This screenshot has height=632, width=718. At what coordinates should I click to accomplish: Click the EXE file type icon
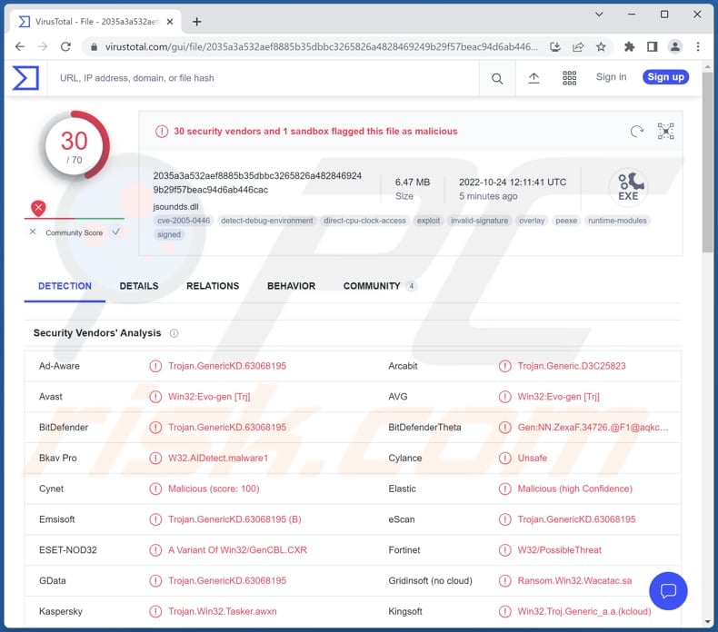628,186
